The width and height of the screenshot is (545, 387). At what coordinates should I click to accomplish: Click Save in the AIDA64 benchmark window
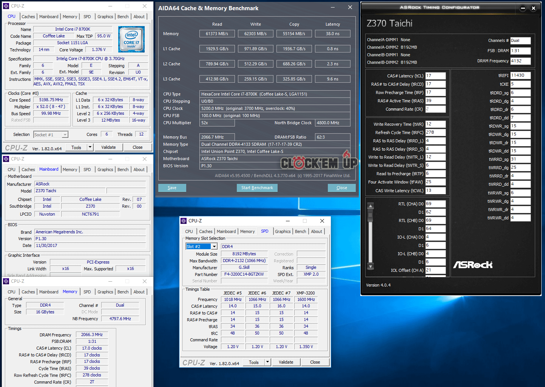click(x=172, y=188)
